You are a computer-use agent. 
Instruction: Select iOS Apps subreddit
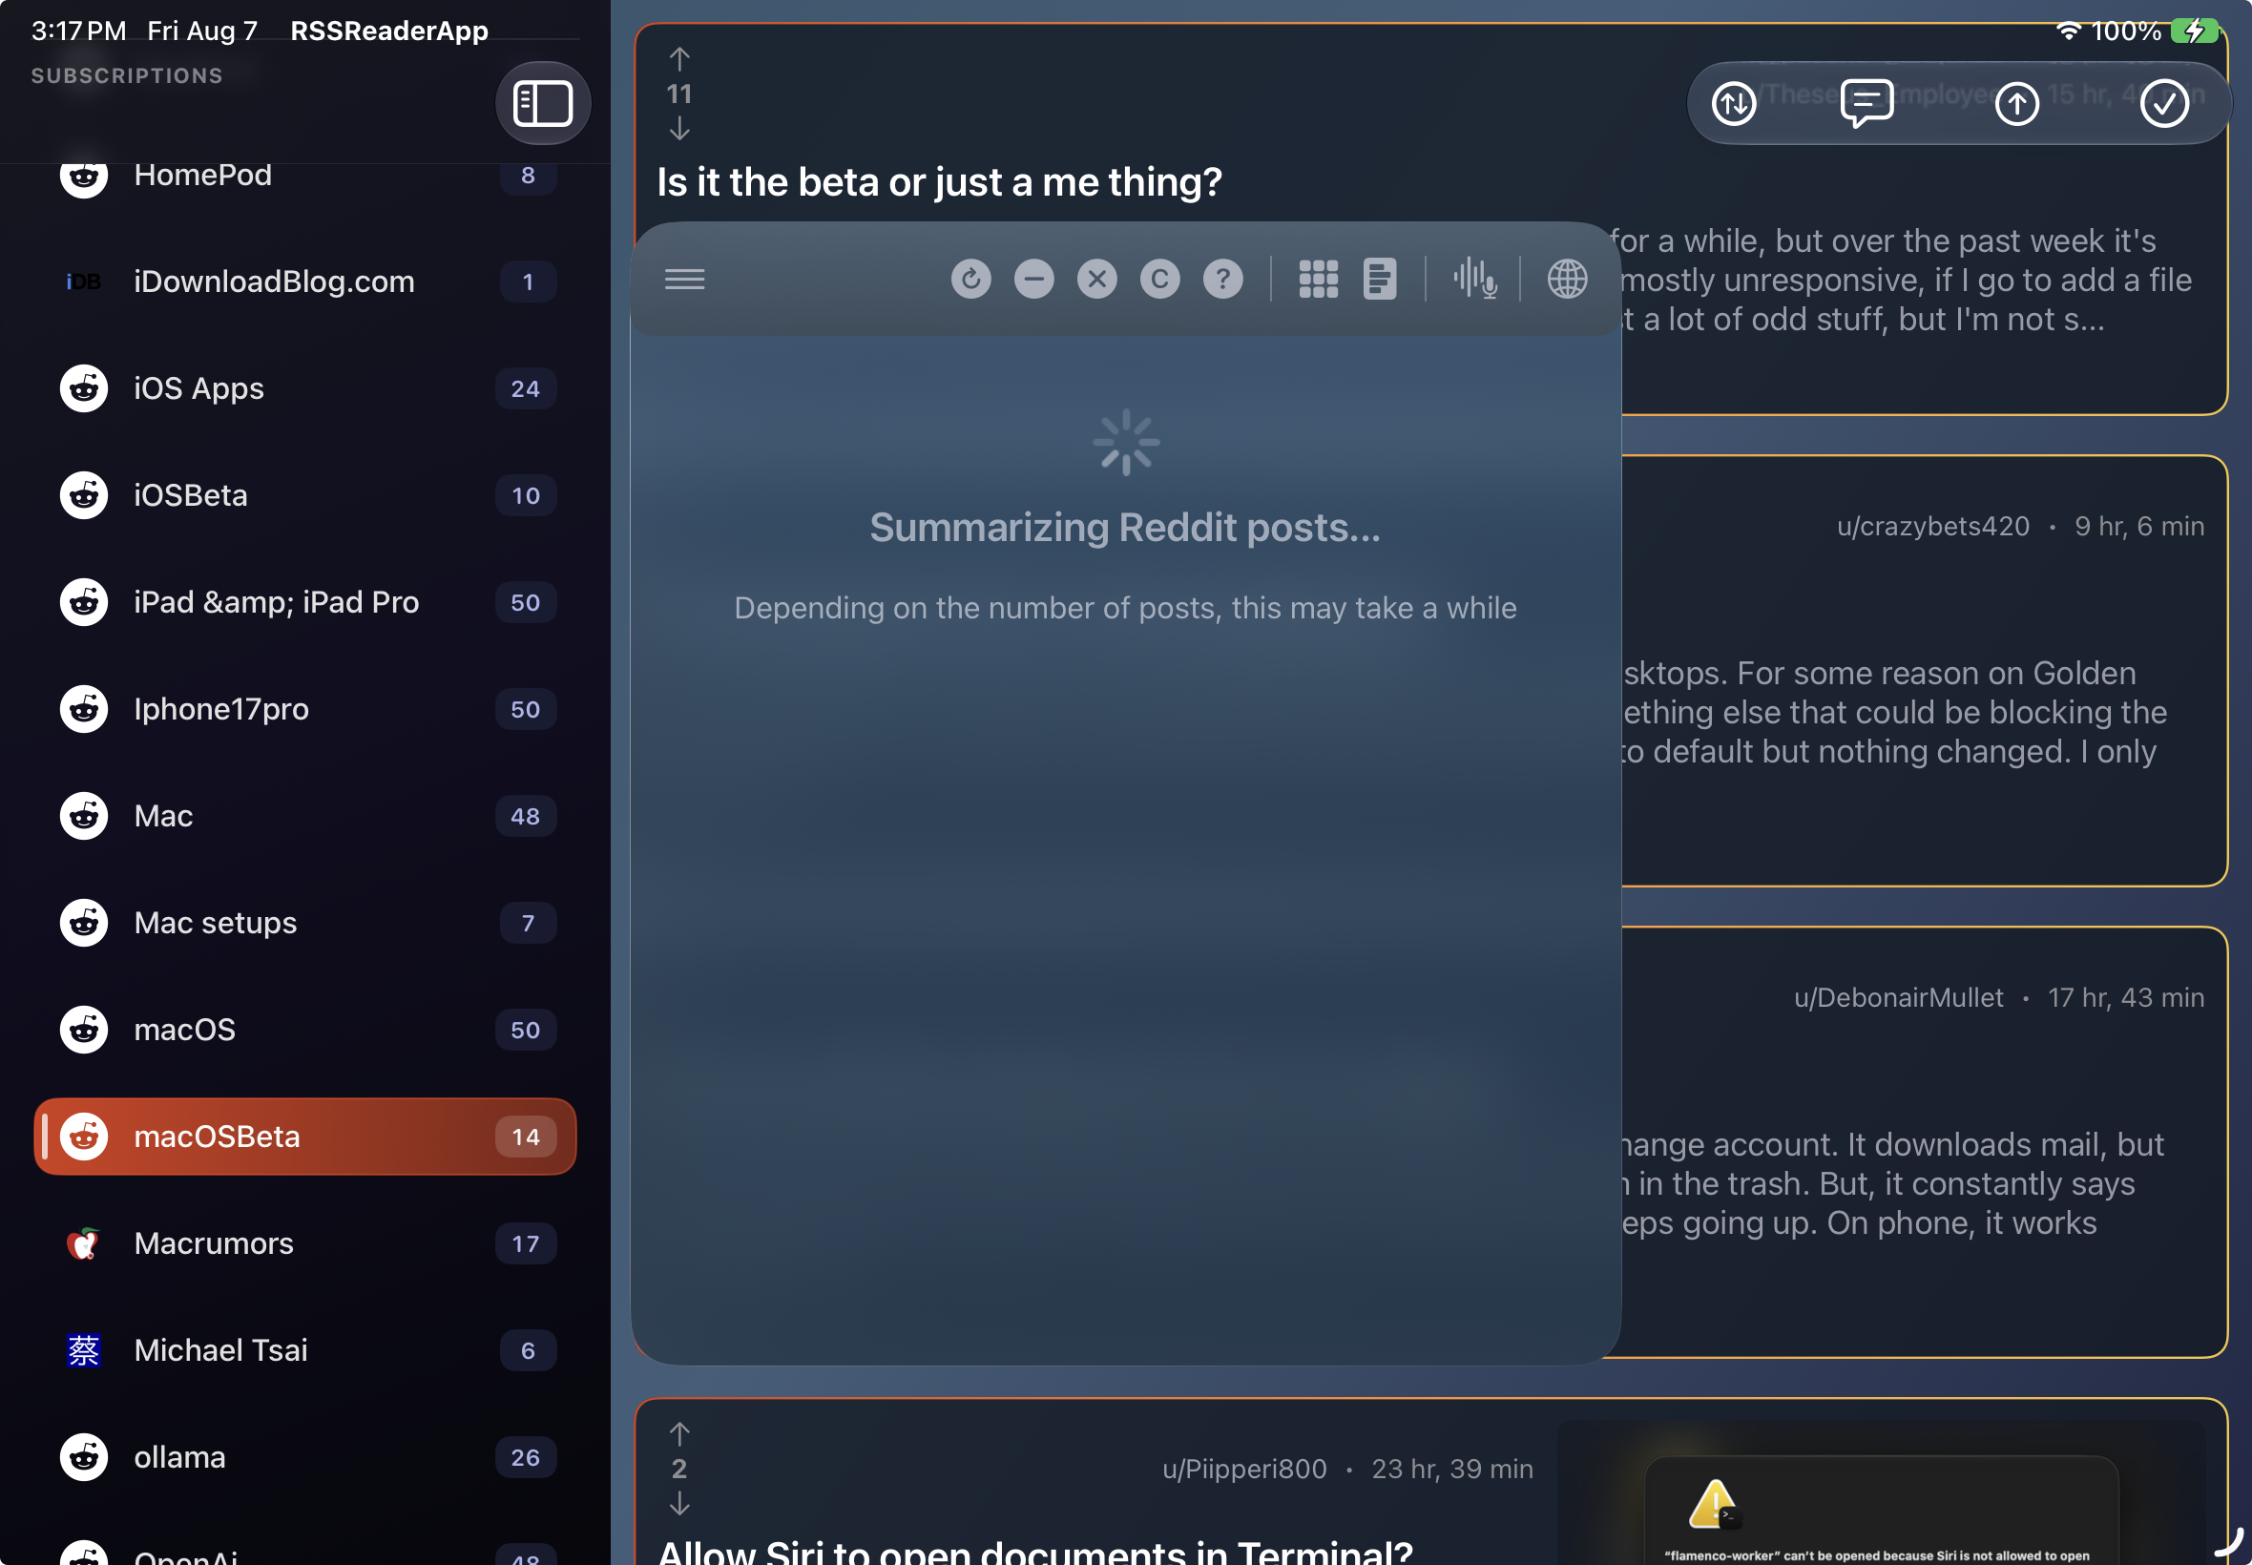305,388
